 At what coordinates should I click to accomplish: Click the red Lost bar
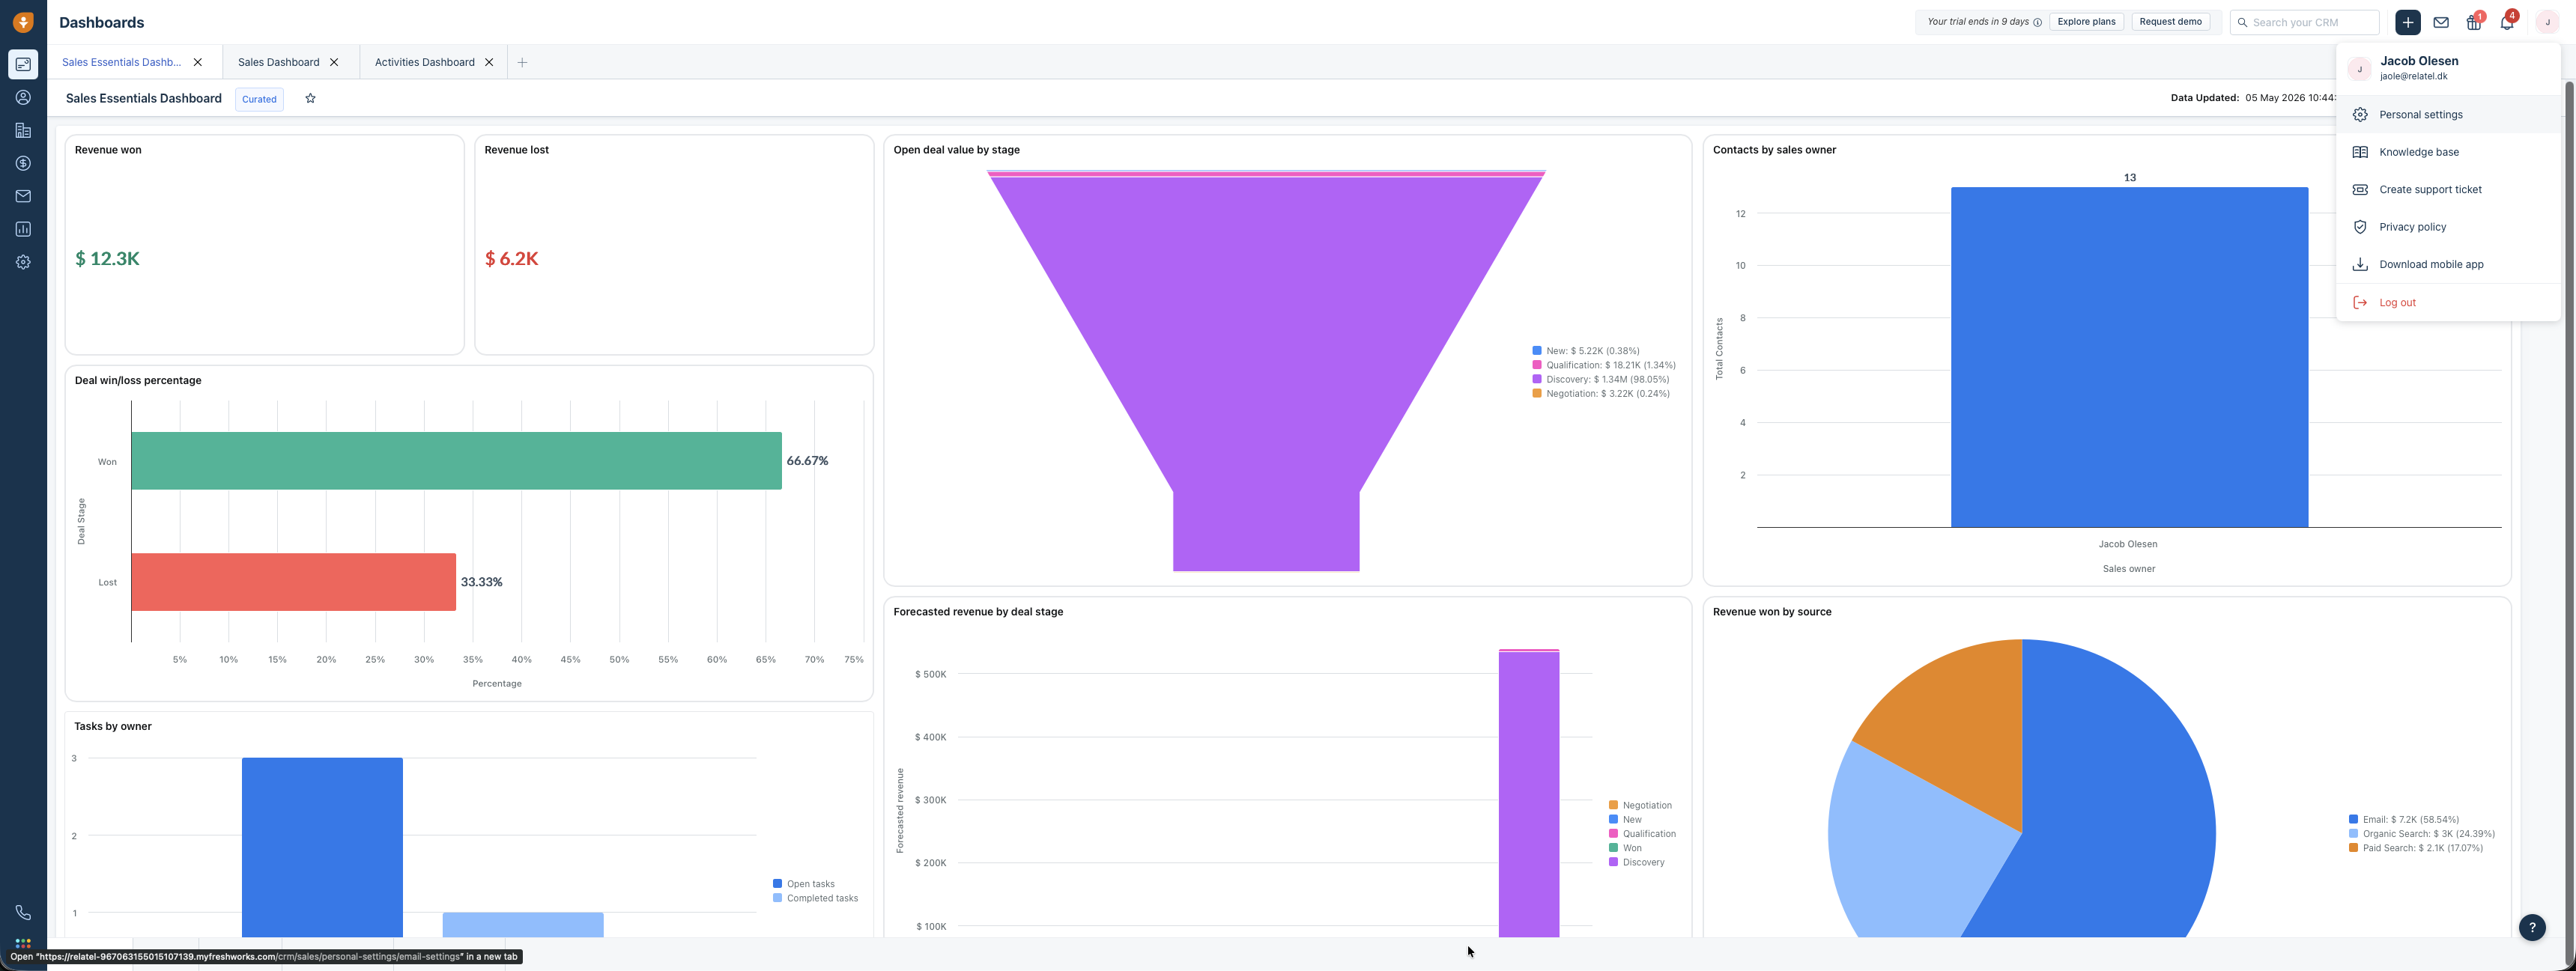[x=294, y=582]
